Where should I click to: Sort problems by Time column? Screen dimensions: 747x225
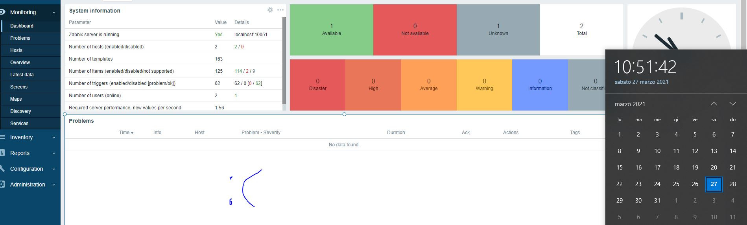(x=126, y=133)
